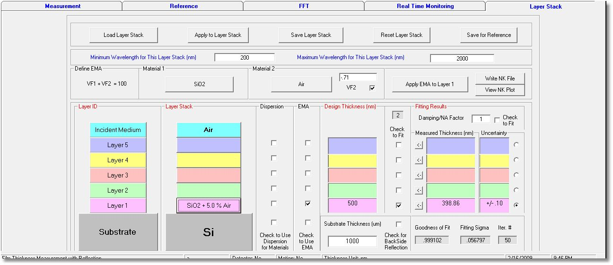Go to Real Time Monitoring tab

click(x=425, y=6)
